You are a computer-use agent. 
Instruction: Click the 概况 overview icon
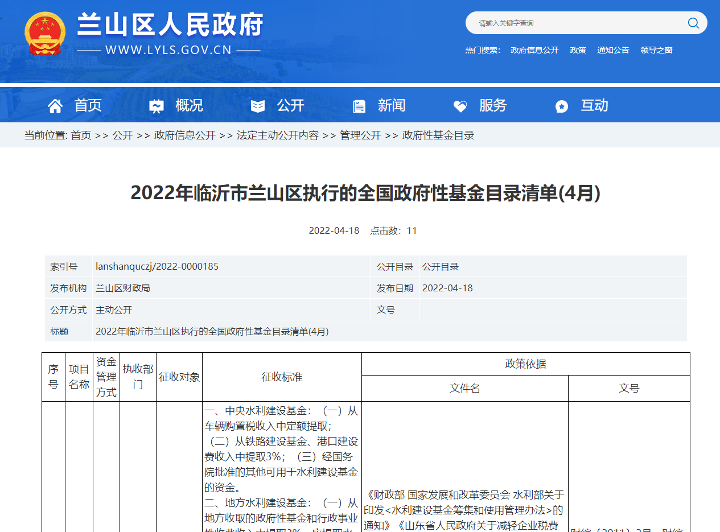coord(156,106)
